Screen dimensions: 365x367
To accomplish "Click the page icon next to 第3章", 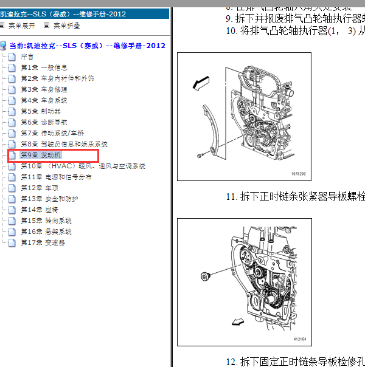I will tap(12, 90).
